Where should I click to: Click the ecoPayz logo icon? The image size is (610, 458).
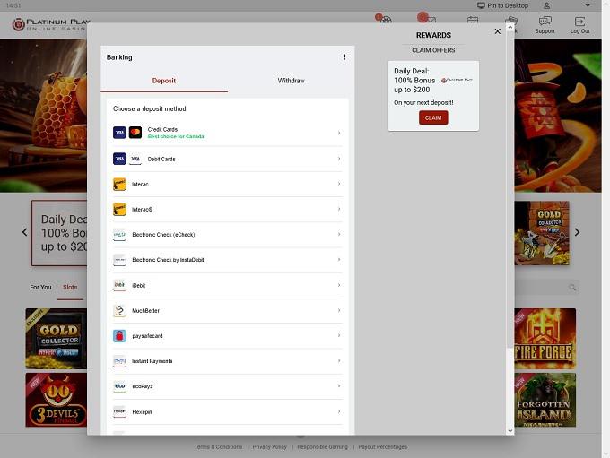pyautogui.click(x=119, y=386)
